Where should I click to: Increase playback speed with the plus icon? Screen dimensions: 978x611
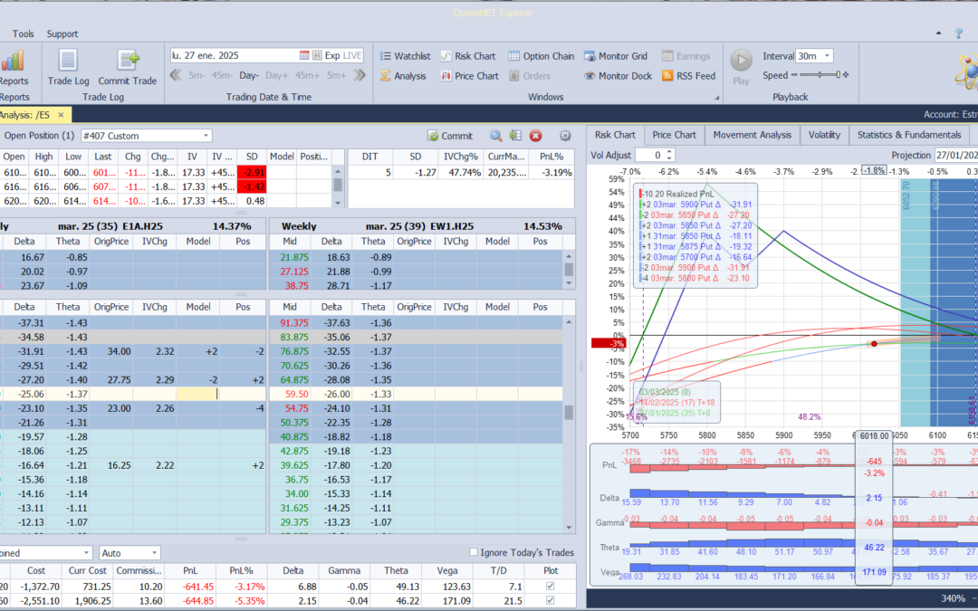pos(846,75)
